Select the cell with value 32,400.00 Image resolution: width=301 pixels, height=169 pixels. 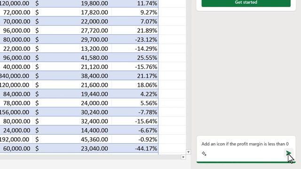click(x=72, y=121)
